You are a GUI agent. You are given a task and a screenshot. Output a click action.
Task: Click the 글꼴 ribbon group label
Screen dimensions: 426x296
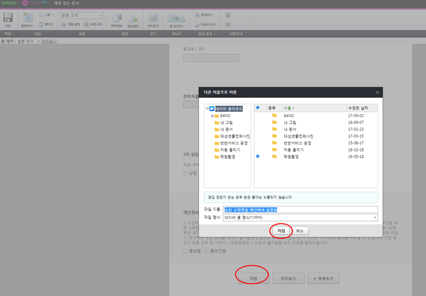pyautogui.click(x=82, y=34)
